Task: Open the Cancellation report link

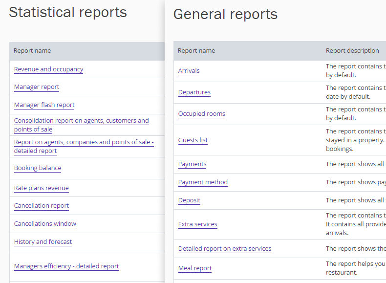Action: pyautogui.click(x=42, y=206)
